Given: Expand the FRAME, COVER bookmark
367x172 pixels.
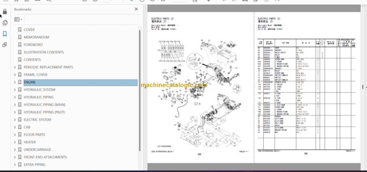Looking at the screenshot, I should tap(15, 75).
